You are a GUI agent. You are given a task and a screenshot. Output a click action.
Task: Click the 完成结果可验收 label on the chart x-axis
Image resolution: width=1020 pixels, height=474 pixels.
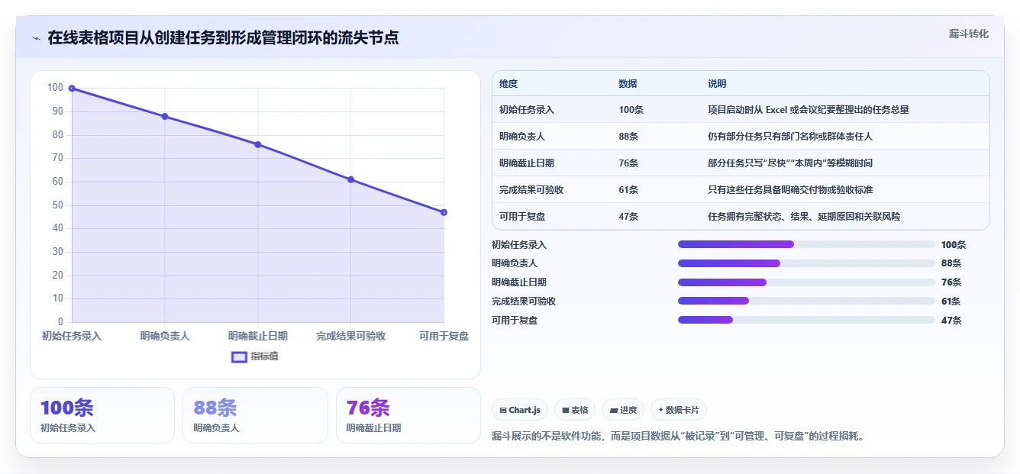(351, 336)
